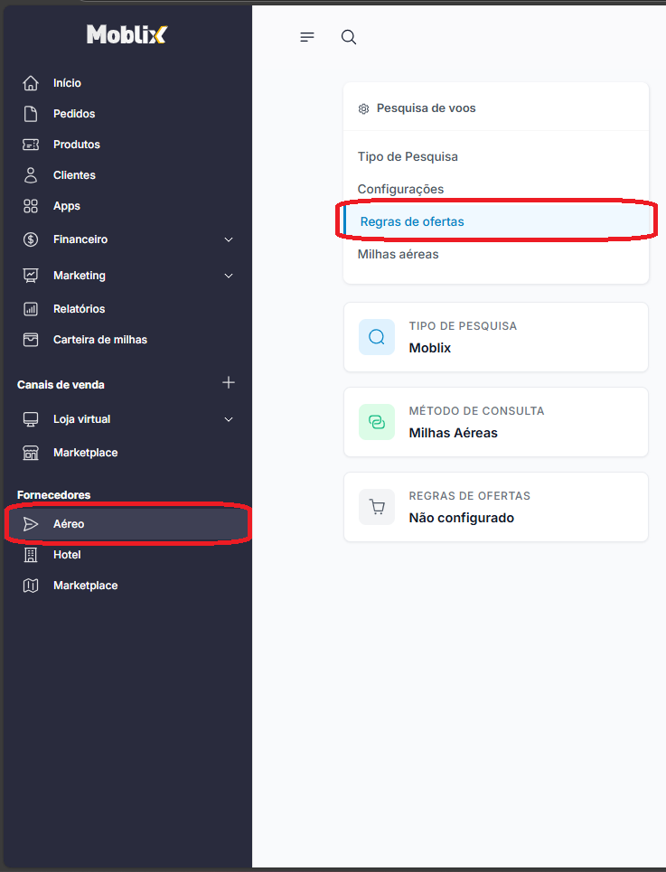Click the Relatórios chart icon
This screenshot has height=872, width=666.
[x=31, y=309]
